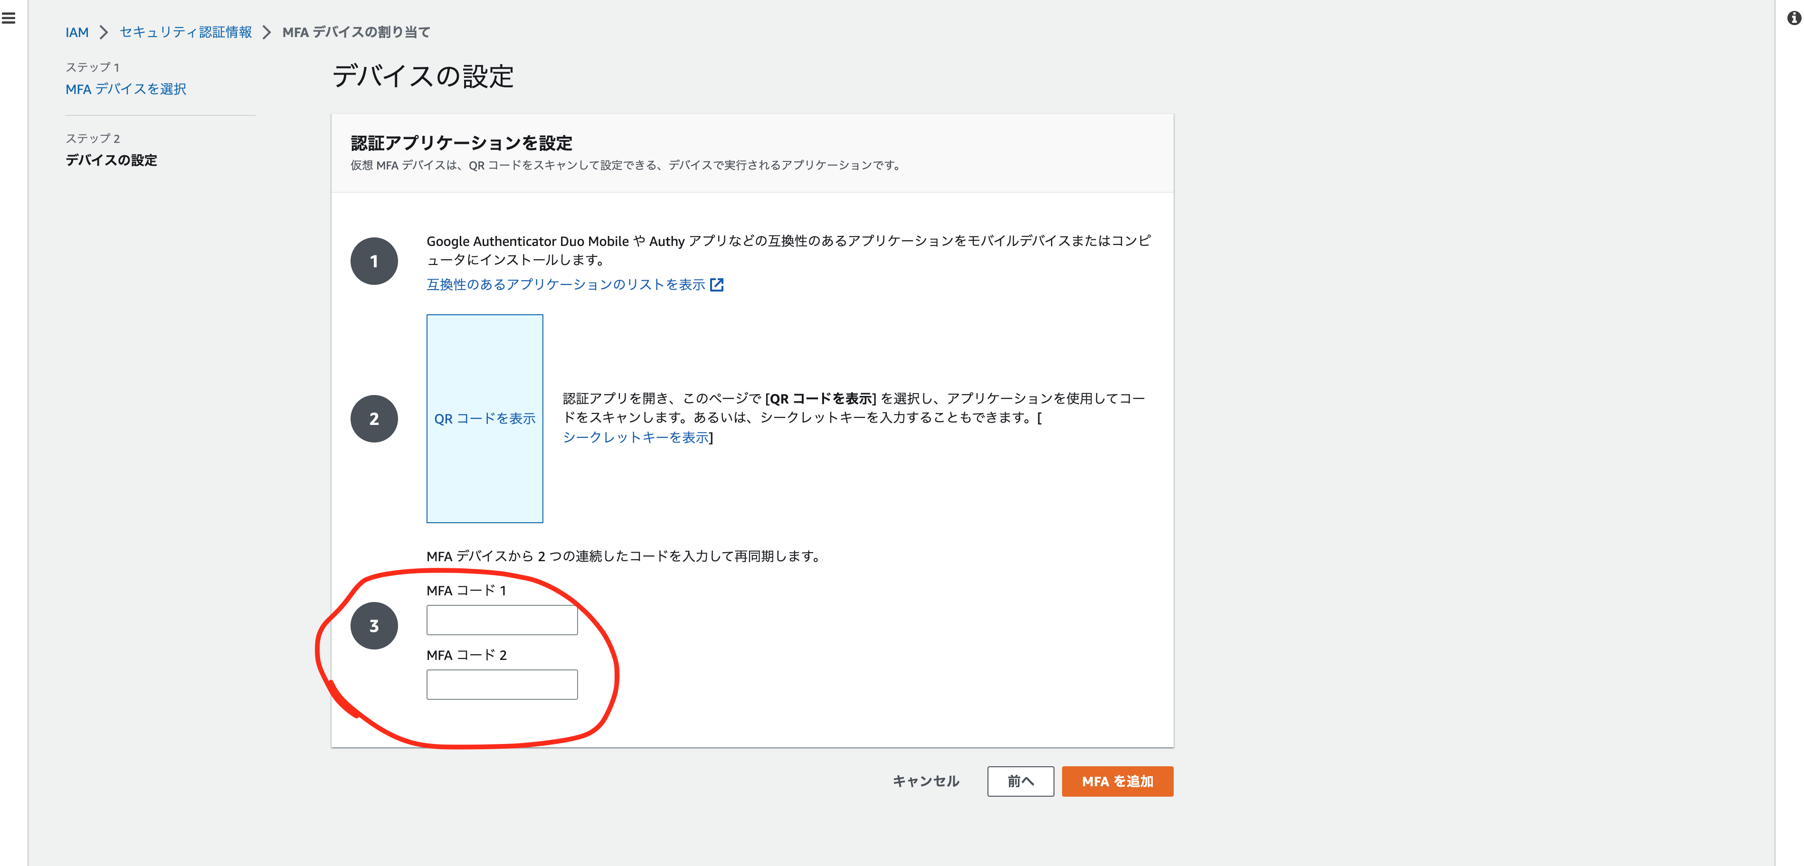The height and width of the screenshot is (866, 1804).
Task: Show the QR code via QR コードを表示
Action: coord(485,419)
